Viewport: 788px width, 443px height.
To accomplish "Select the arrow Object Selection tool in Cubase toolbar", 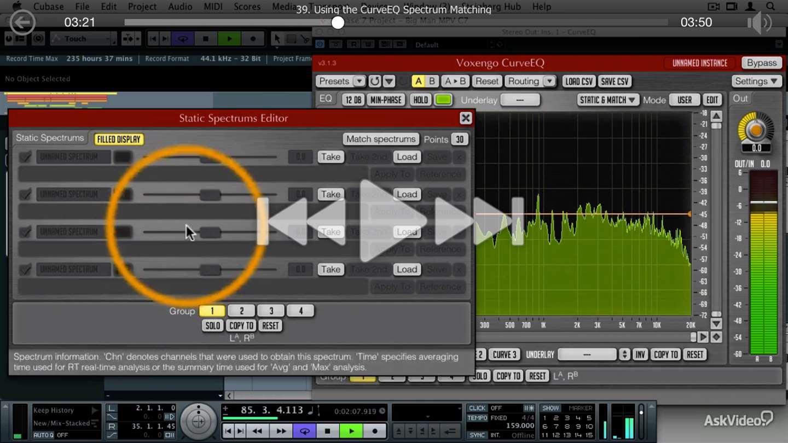I will 277,39.
